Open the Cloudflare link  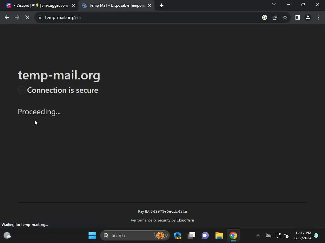185,220
